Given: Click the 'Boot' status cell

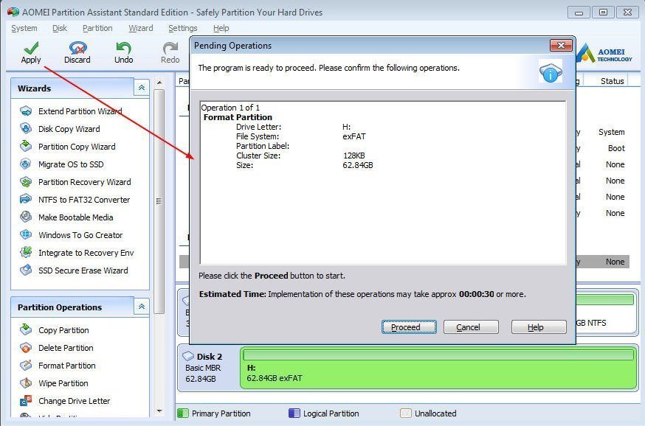Looking at the screenshot, I should [616, 148].
